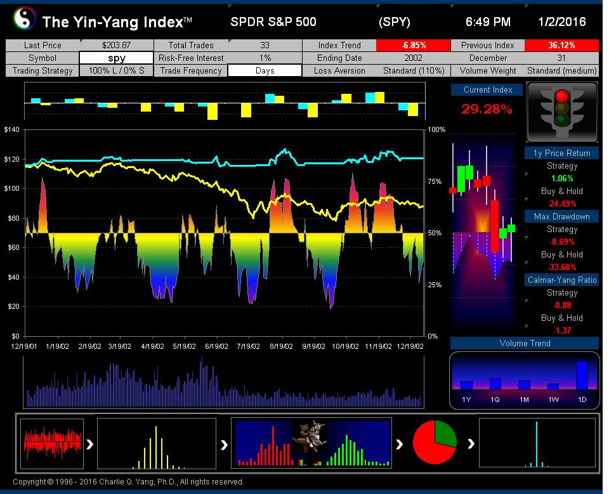Click the copyright notice text

click(128, 482)
